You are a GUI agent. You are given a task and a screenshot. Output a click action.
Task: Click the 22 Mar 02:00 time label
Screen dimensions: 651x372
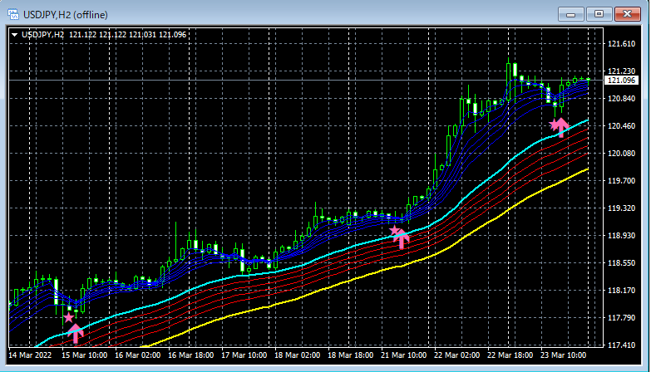[x=456, y=355]
